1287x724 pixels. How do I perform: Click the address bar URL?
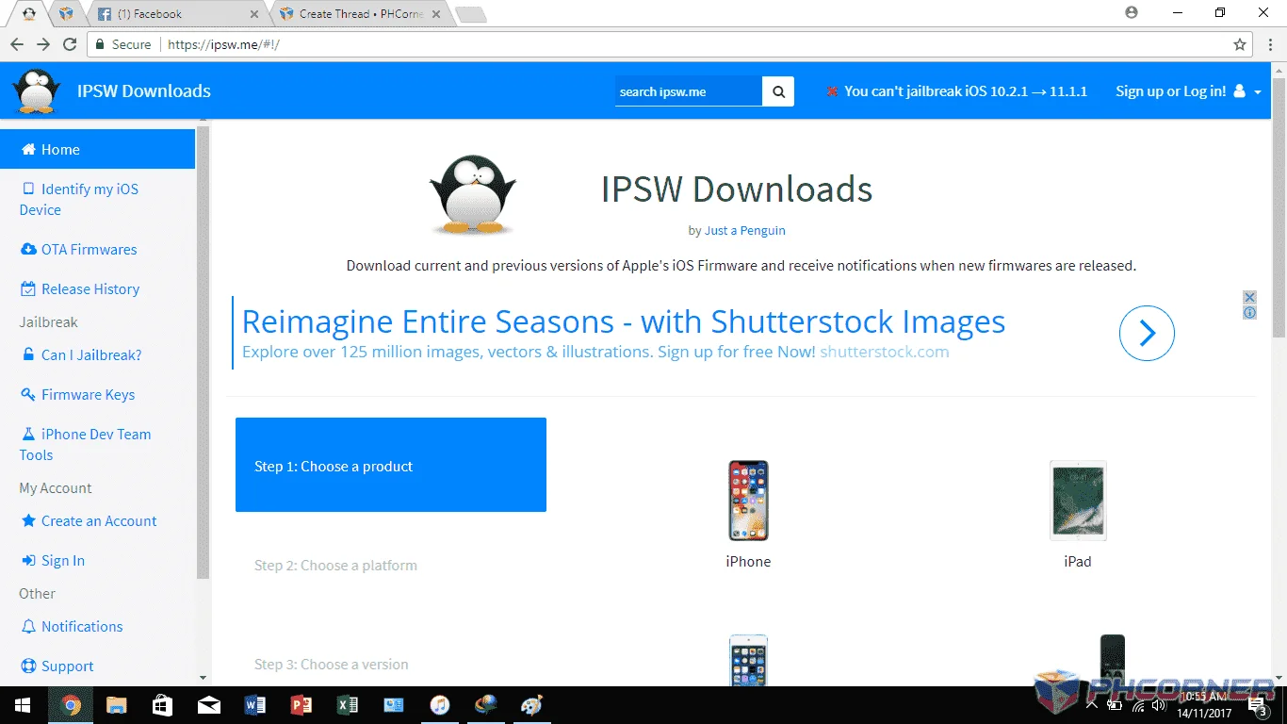(x=223, y=44)
